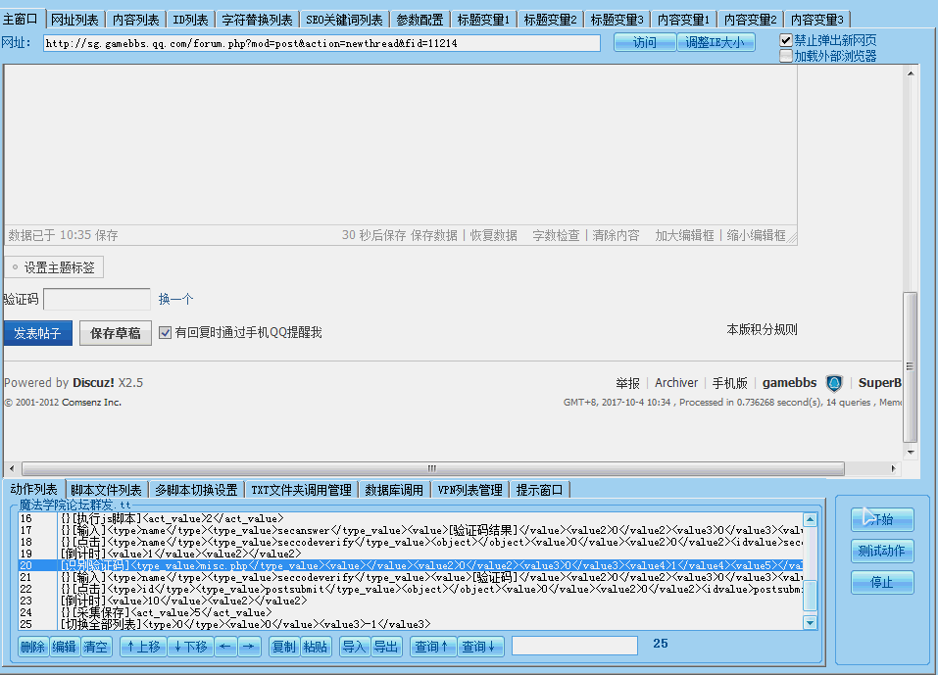
Task: Select the 字符替换列表 tab
Action: (257, 20)
